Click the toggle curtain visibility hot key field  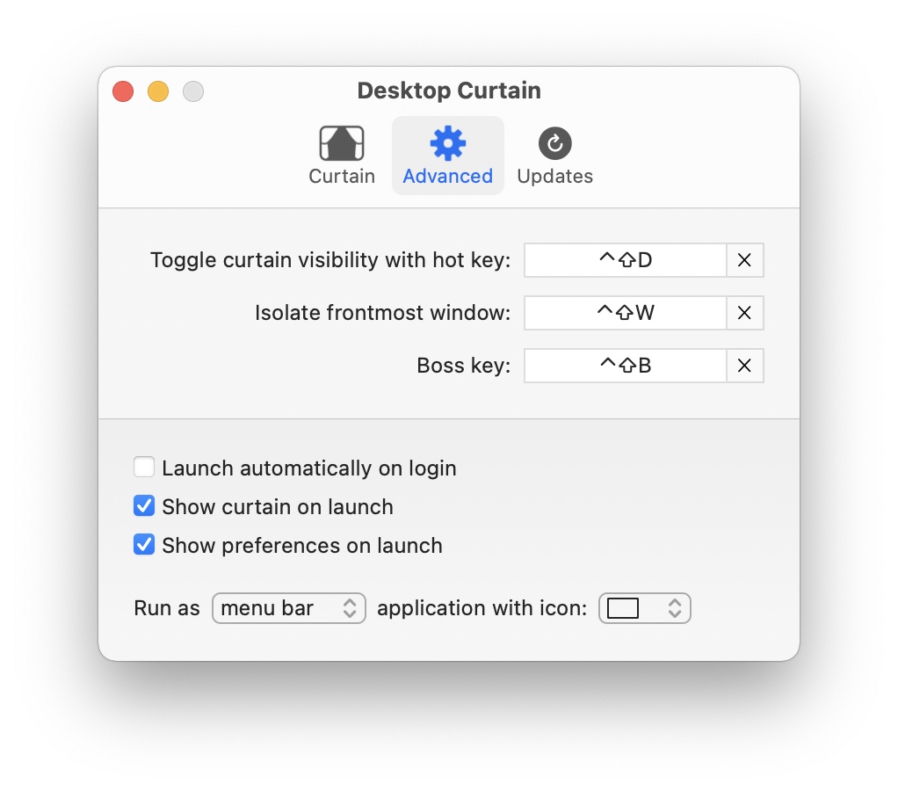(x=625, y=260)
